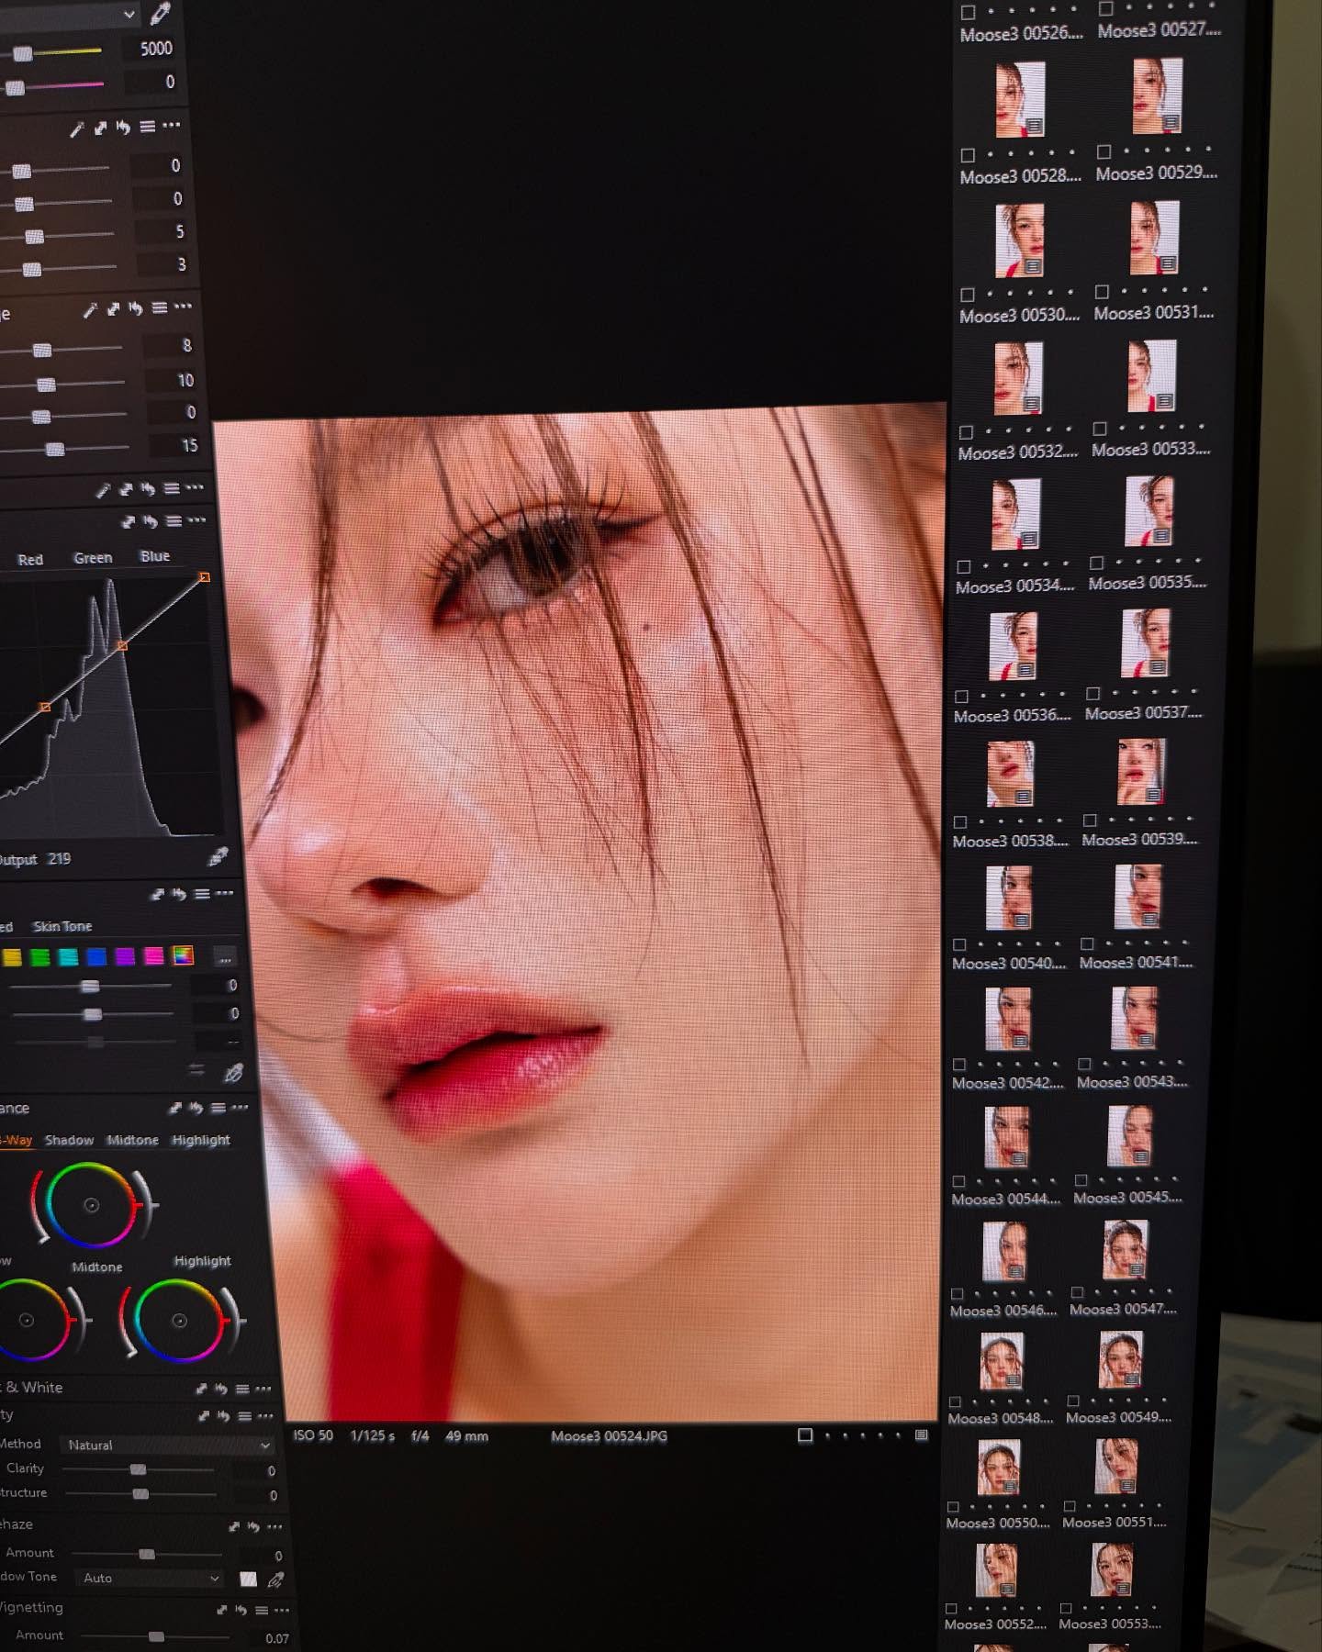
Task: Select the Shadow tab in Color Balance
Action: tap(69, 1140)
